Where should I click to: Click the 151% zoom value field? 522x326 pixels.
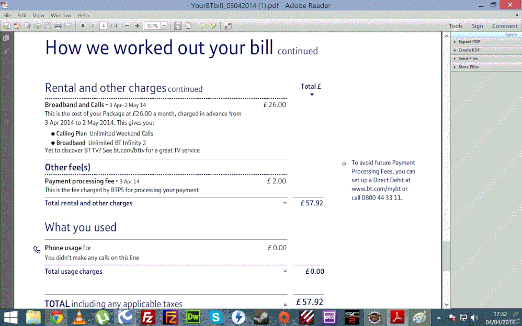[153, 26]
